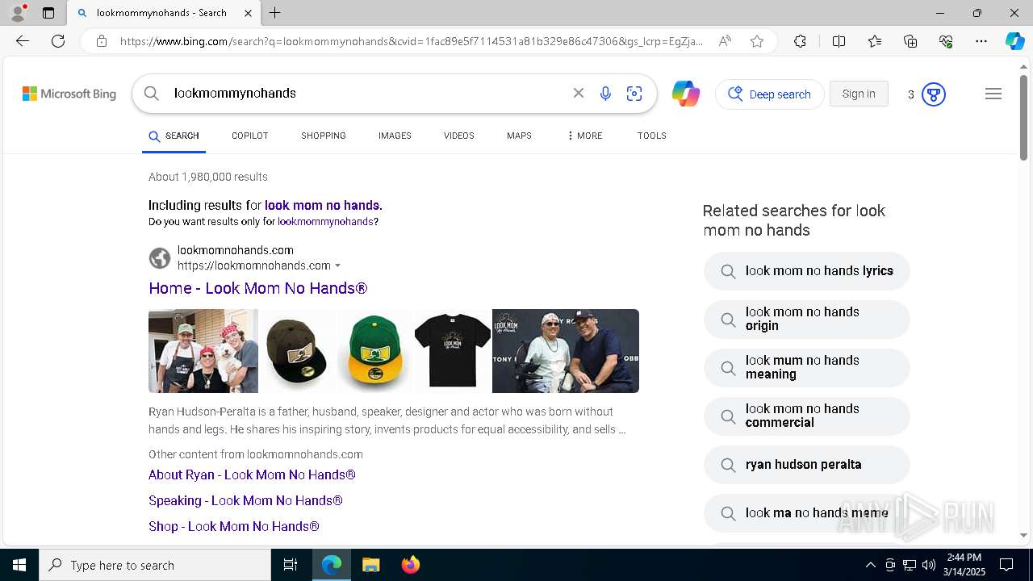Open File Explorer from taskbar
Viewport: 1033px width, 581px height.
370,565
